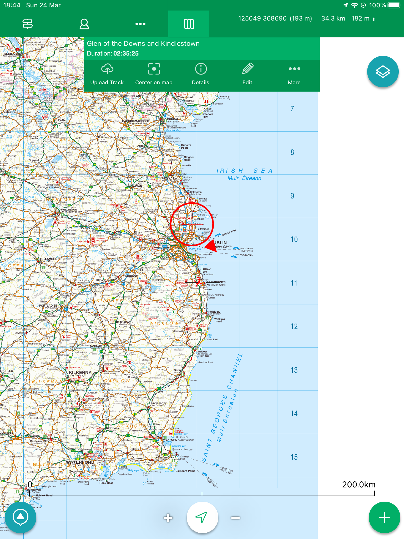Tap the grid coordinates readout
The height and width of the screenshot is (539, 404).
pos(275,18)
